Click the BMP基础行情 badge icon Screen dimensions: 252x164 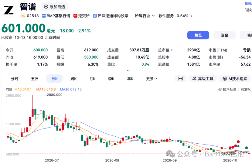click(44, 16)
